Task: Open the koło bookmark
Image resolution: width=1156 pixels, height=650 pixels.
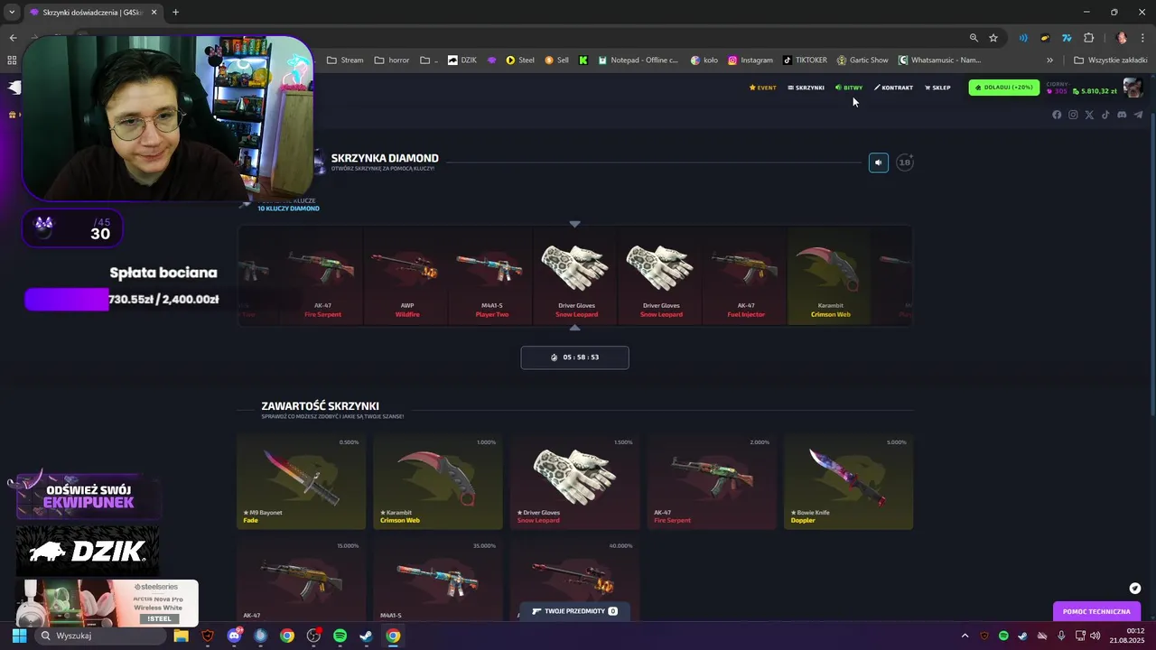Action: click(x=704, y=60)
